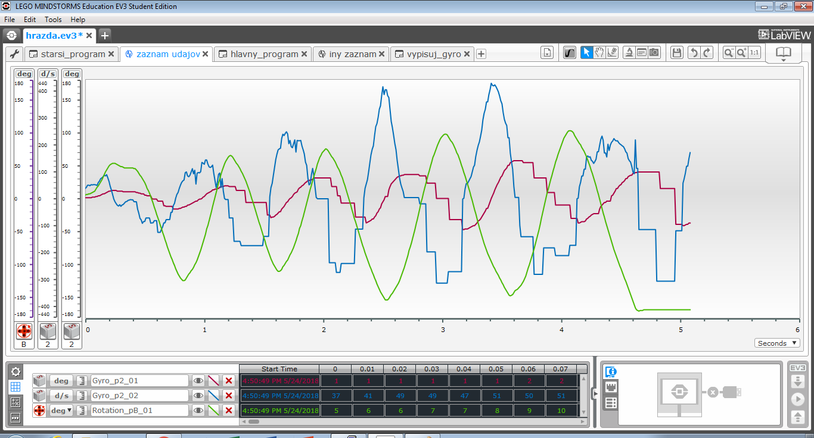Undo the last action
This screenshot has width=814, height=438.
(693, 53)
